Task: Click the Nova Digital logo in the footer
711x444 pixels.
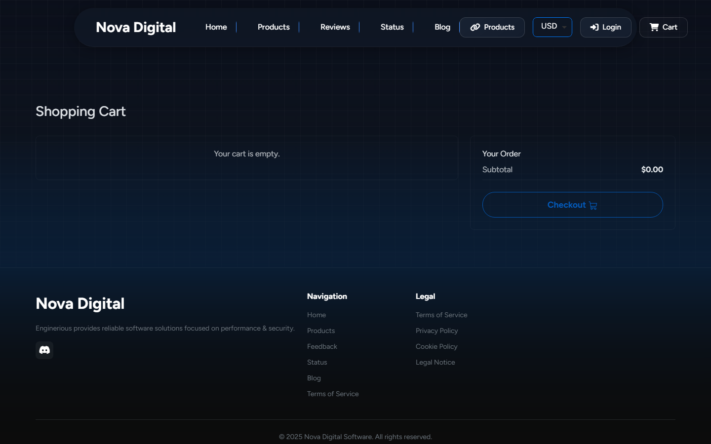Action: click(80, 303)
